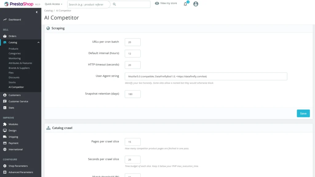The height and width of the screenshot is (177, 315).
Task: Click the Customers person icon
Action: 5,95
